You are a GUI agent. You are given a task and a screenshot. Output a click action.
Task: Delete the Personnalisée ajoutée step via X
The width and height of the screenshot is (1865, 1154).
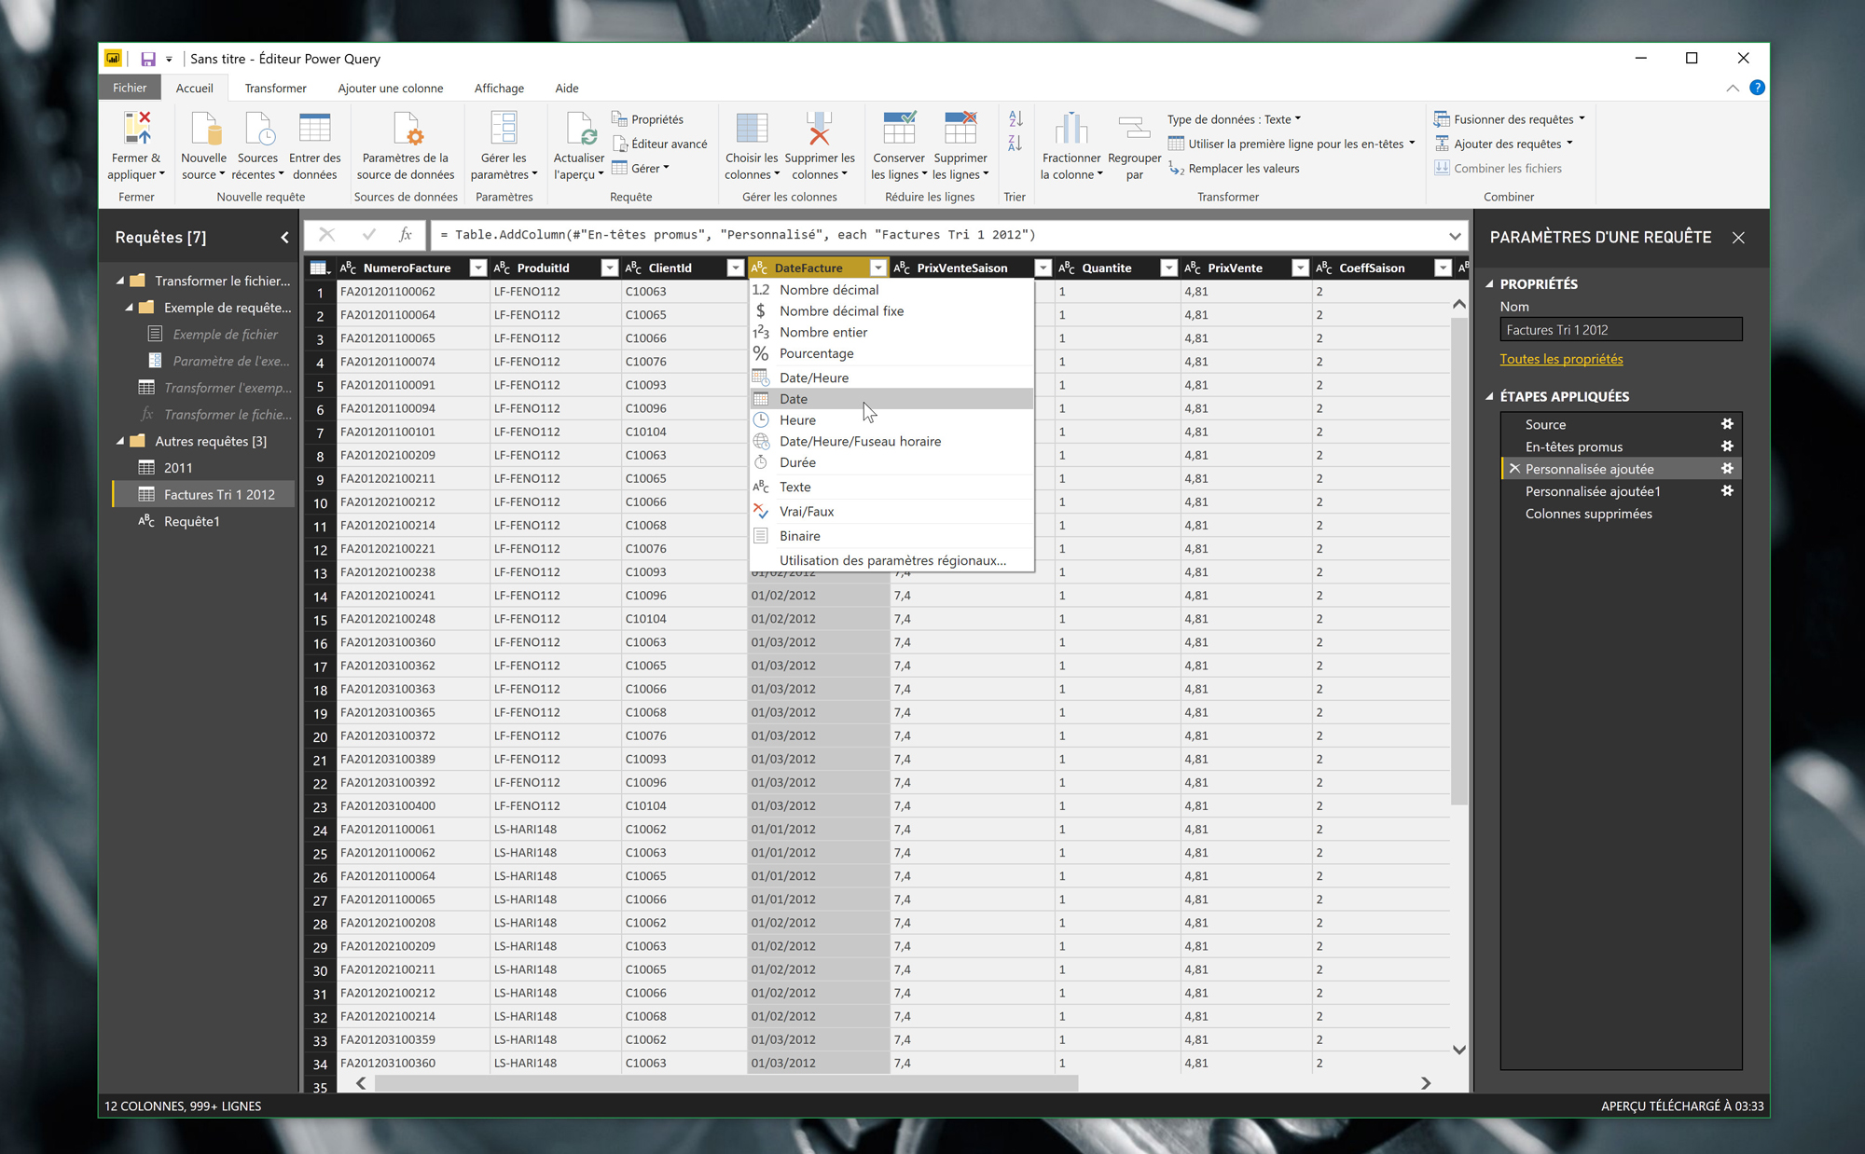(x=1514, y=469)
